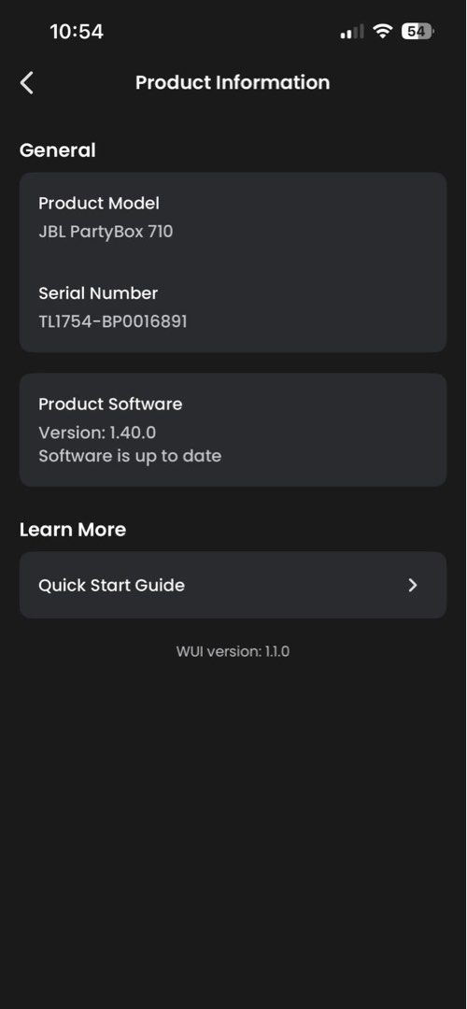Tap Software is up to date status
The height and width of the screenshot is (1009, 467).
[130, 456]
